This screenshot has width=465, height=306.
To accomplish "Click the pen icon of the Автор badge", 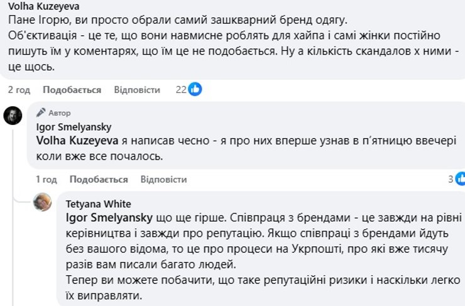I will (41, 112).
